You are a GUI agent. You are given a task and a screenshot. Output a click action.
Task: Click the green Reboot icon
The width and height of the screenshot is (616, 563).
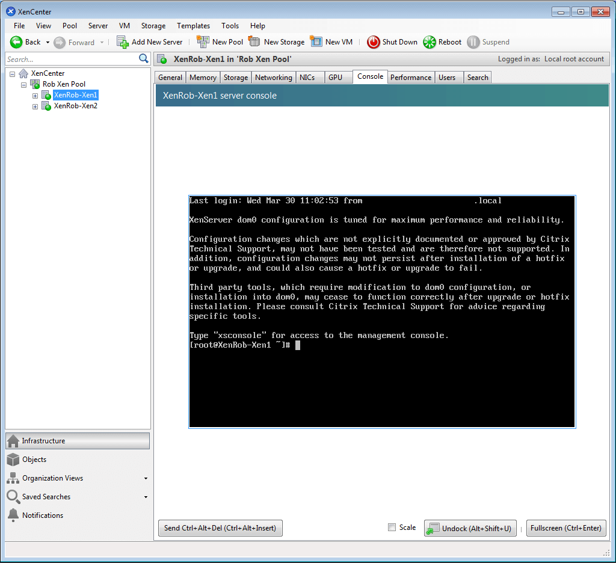(x=430, y=42)
